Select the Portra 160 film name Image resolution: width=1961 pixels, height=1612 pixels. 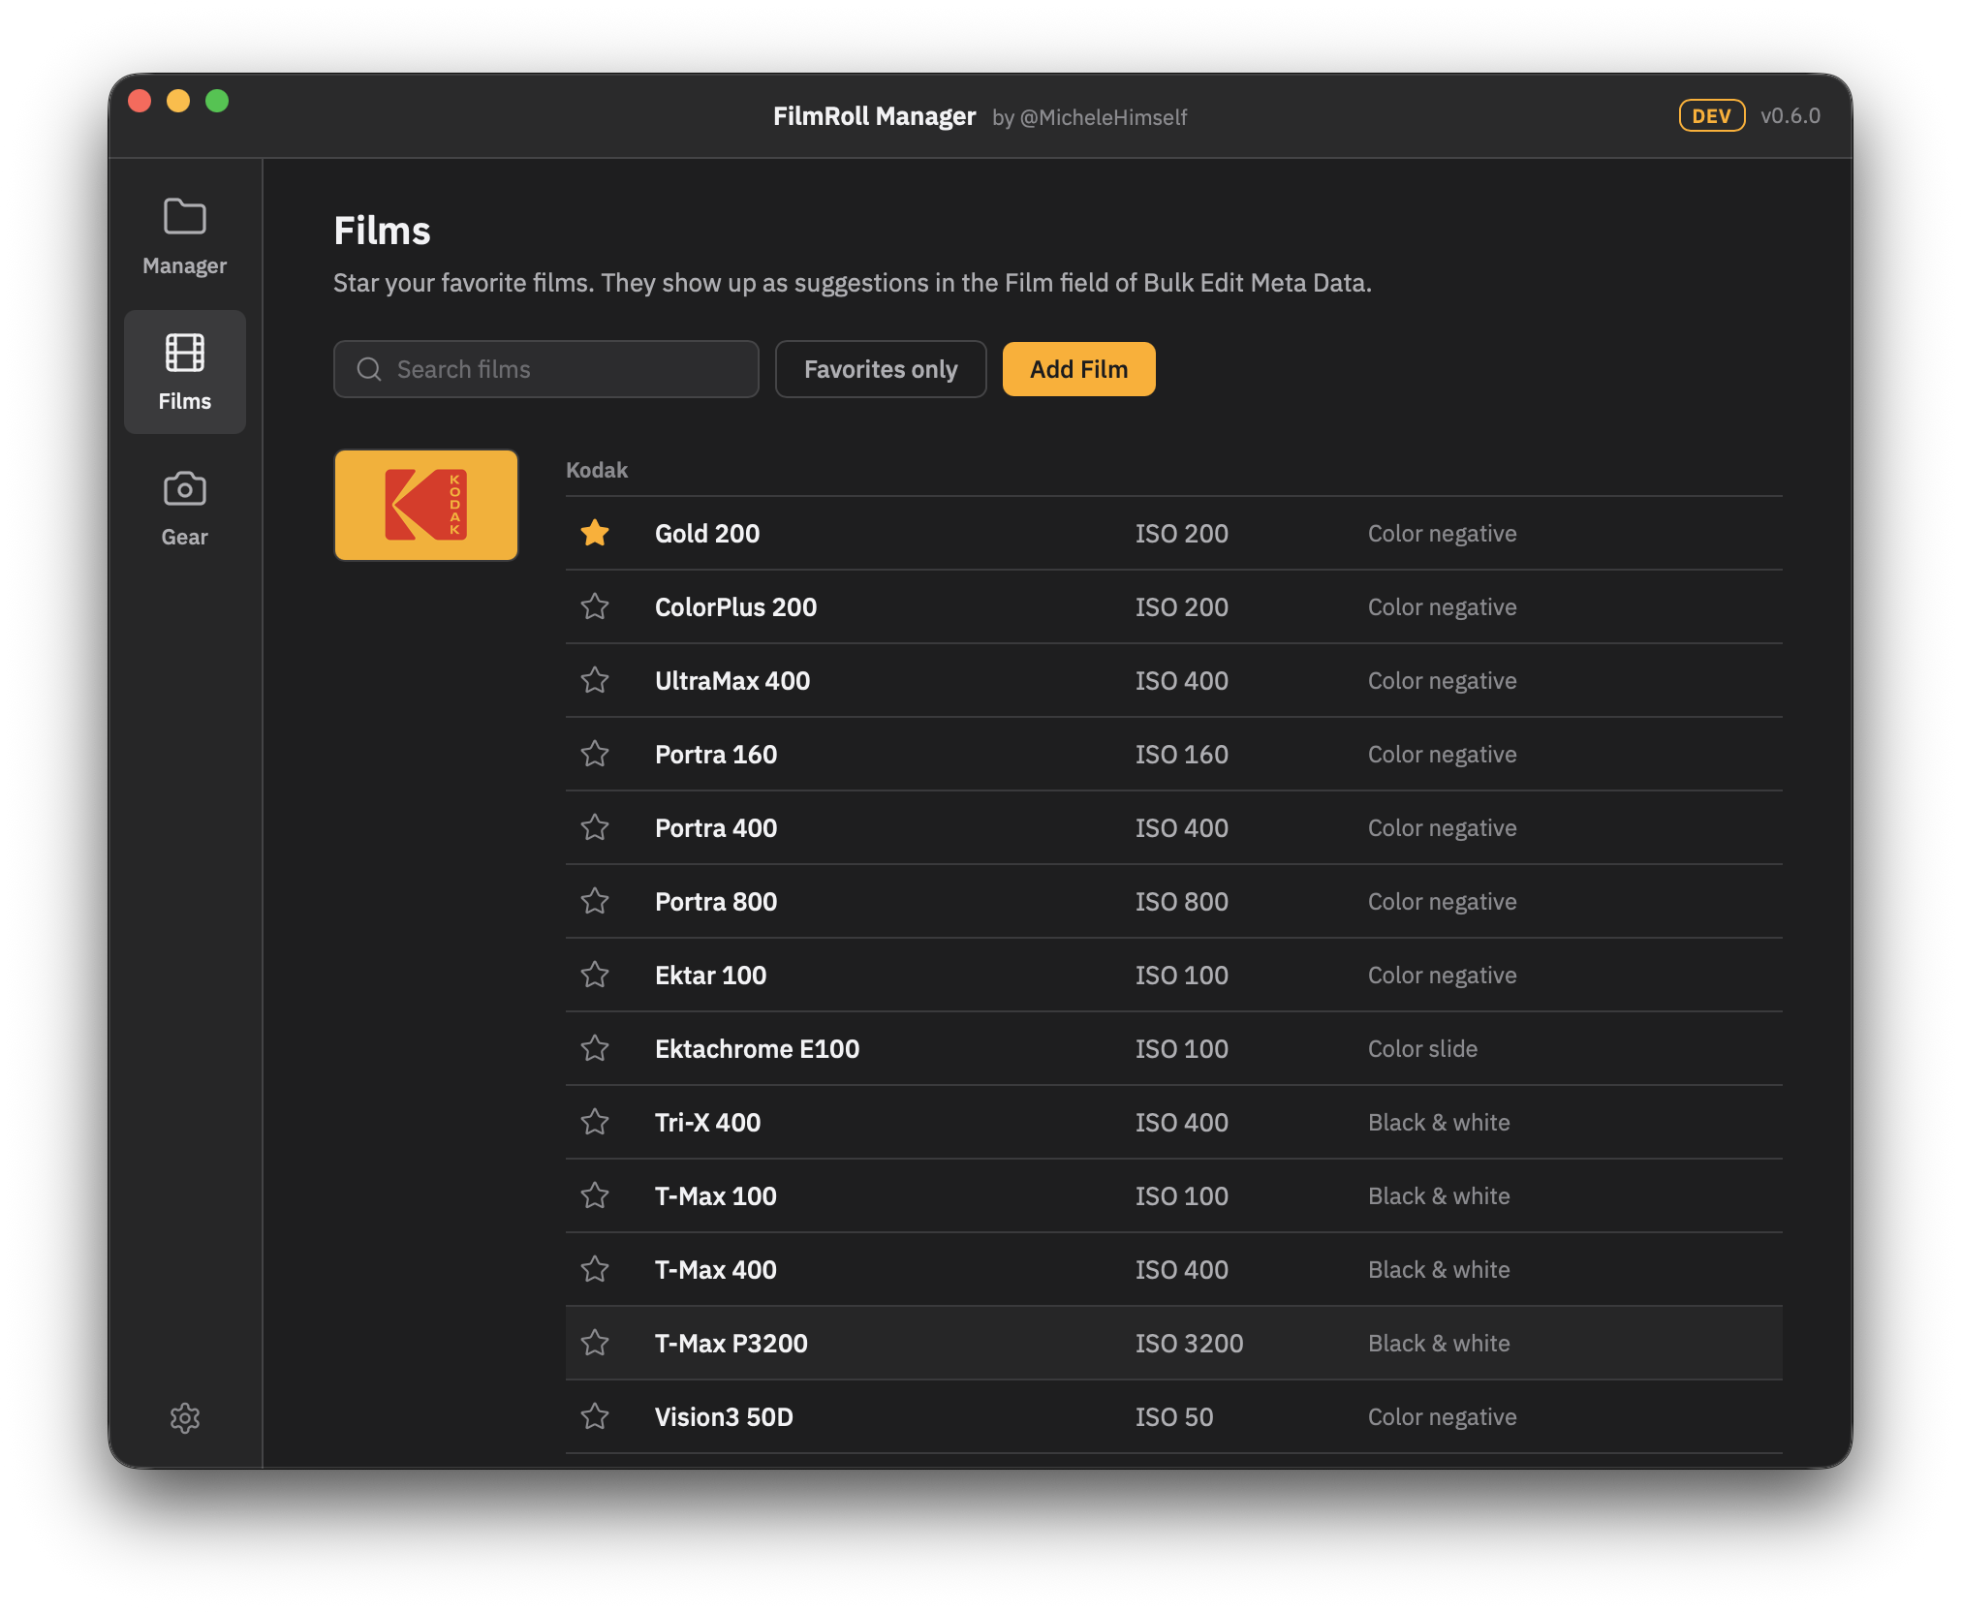click(716, 755)
